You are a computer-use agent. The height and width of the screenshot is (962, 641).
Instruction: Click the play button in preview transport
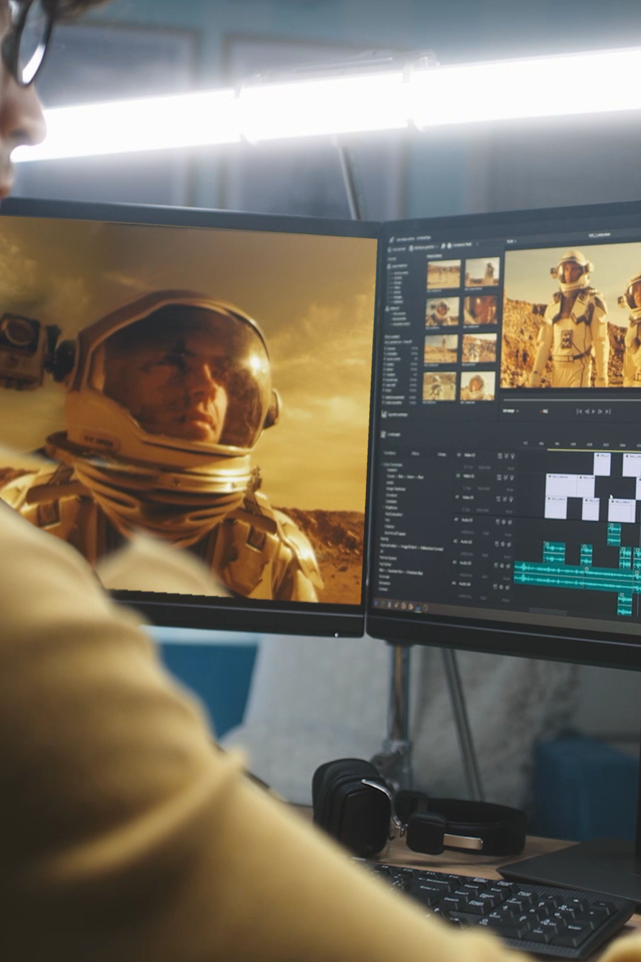[594, 412]
